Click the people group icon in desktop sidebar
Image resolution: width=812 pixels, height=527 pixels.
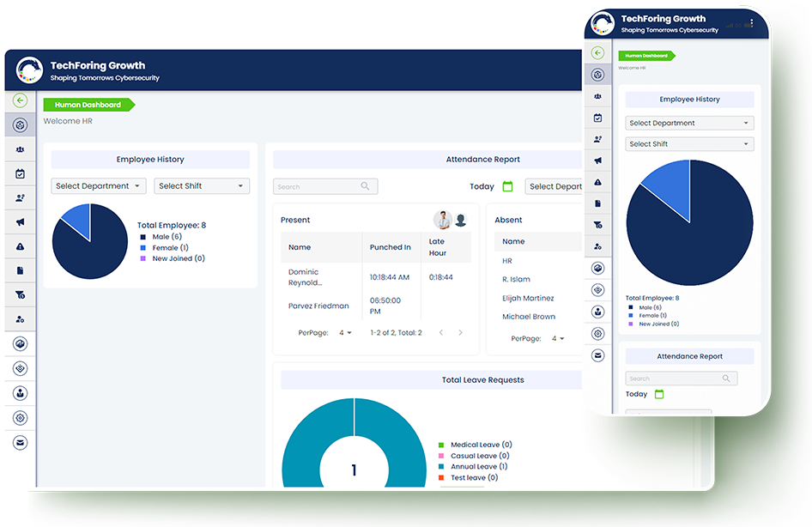tap(21, 149)
